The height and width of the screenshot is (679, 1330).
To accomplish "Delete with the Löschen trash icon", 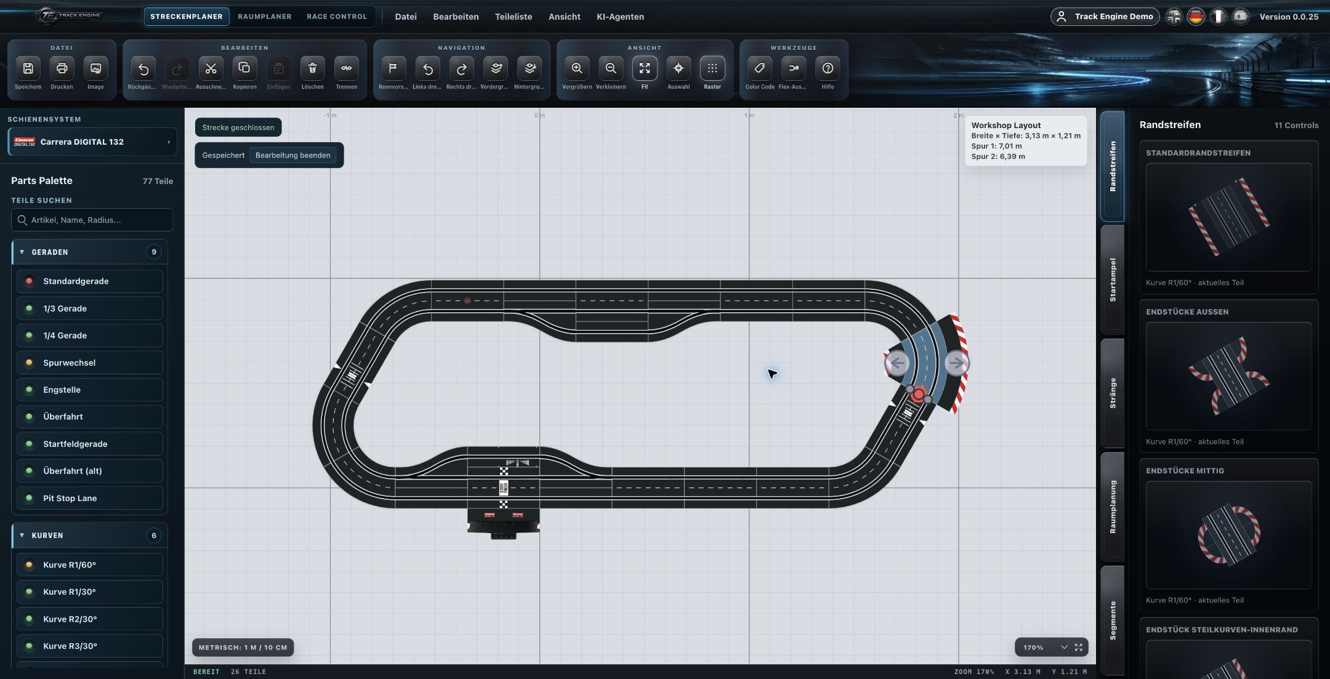I will (x=312, y=68).
